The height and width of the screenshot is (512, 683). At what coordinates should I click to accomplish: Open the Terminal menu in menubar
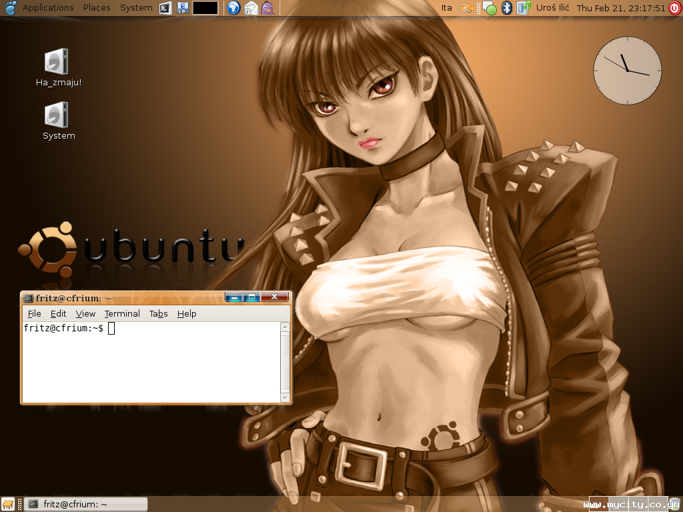(x=122, y=313)
